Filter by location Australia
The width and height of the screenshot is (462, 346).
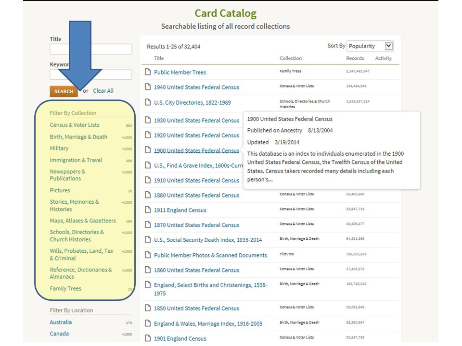[61, 322]
